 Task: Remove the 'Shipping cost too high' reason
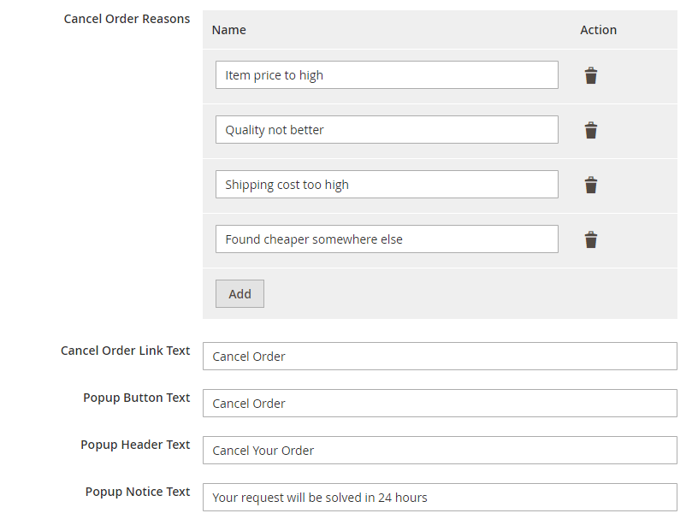590,185
